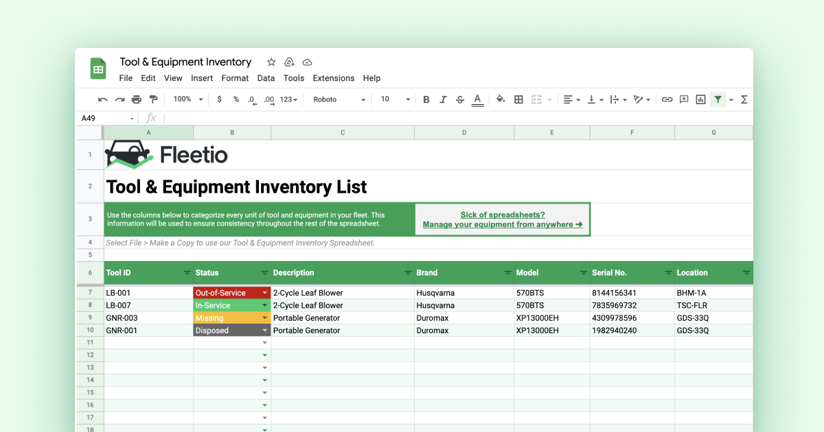Click the Sick of spreadsheets link

[503, 215]
